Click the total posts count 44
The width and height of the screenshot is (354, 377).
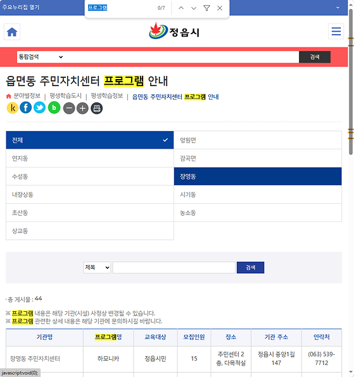pyautogui.click(x=38, y=299)
